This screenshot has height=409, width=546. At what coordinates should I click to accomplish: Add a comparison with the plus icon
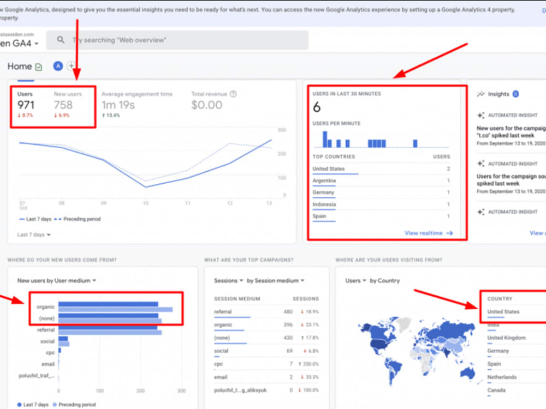coord(71,66)
